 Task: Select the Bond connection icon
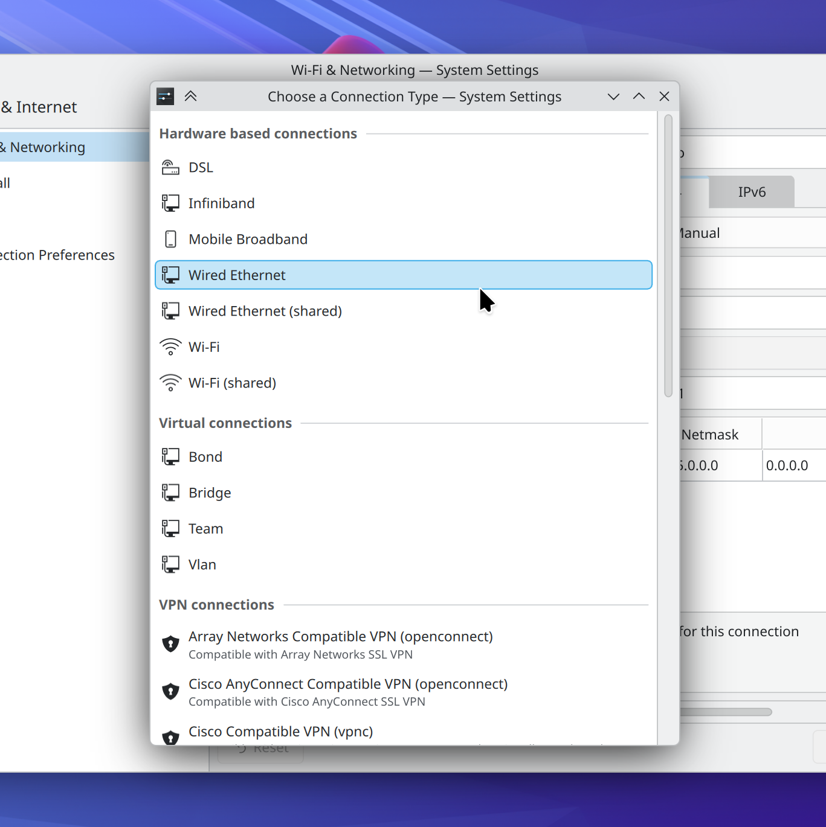tap(170, 457)
